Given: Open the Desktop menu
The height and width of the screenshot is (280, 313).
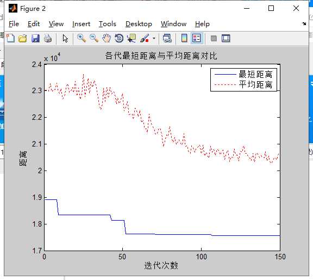Looking at the screenshot, I should click(x=139, y=24).
